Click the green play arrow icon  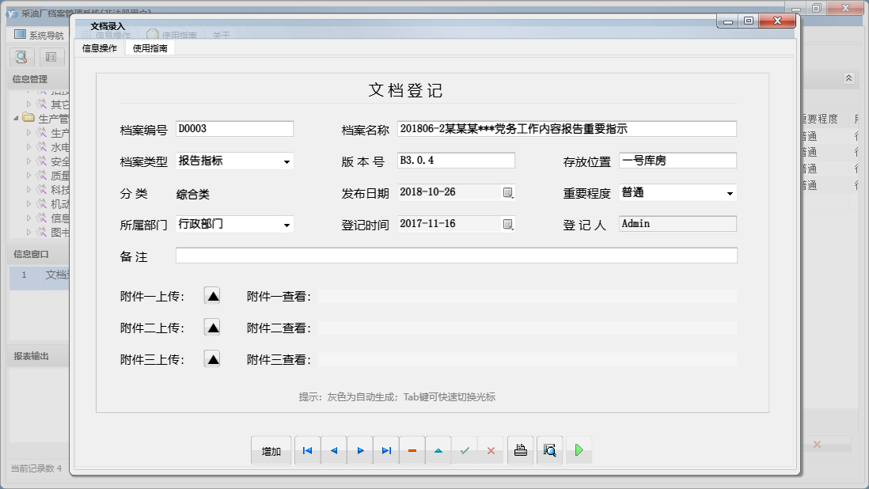pyautogui.click(x=579, y=450)
